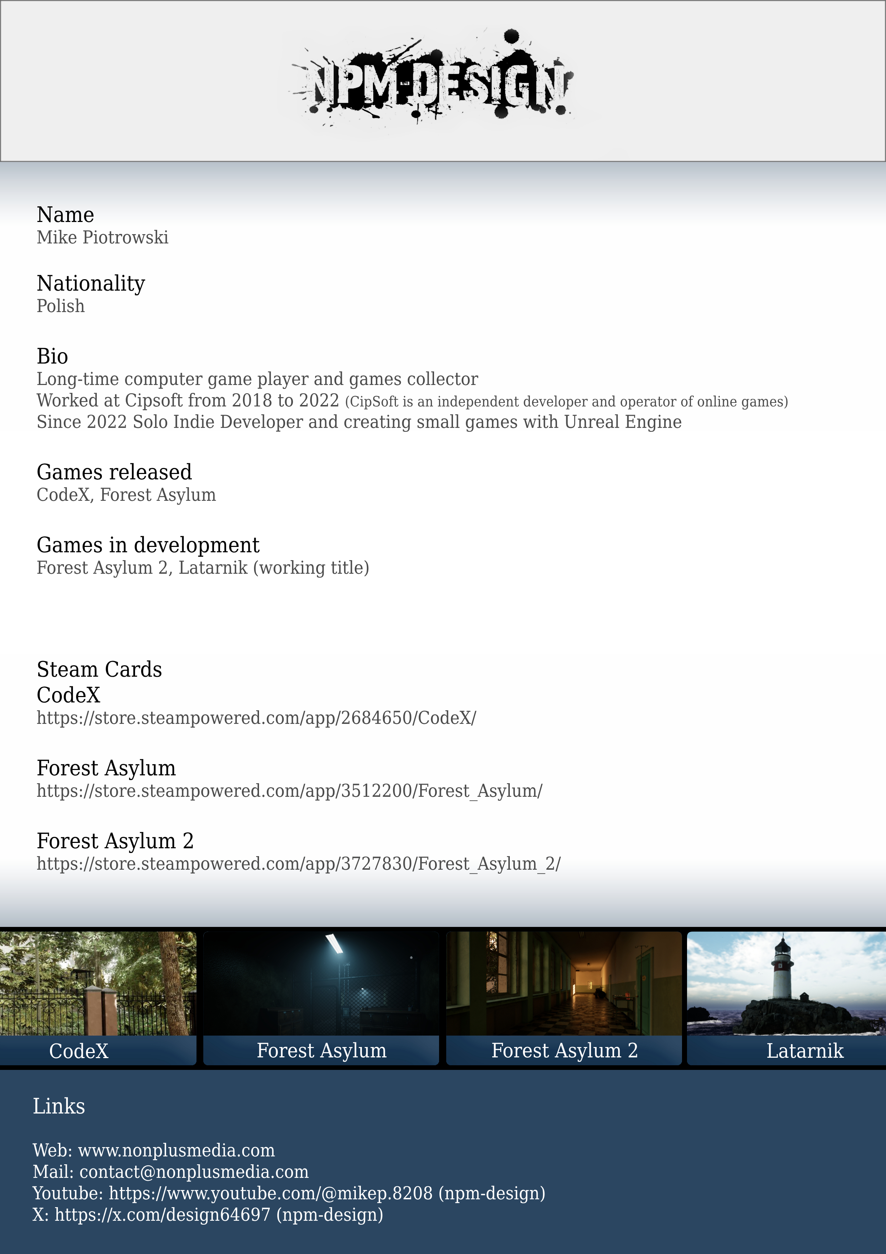Click the Steam Cards heading
The image size is (886, 1254).
pyautogui.click(x=99, y=670)
